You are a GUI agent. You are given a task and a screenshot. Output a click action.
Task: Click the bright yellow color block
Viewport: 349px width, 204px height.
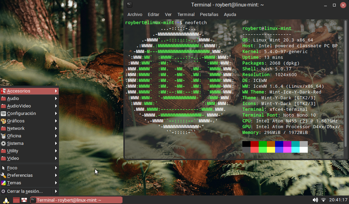pyautogui.click(x=271, y=150)
